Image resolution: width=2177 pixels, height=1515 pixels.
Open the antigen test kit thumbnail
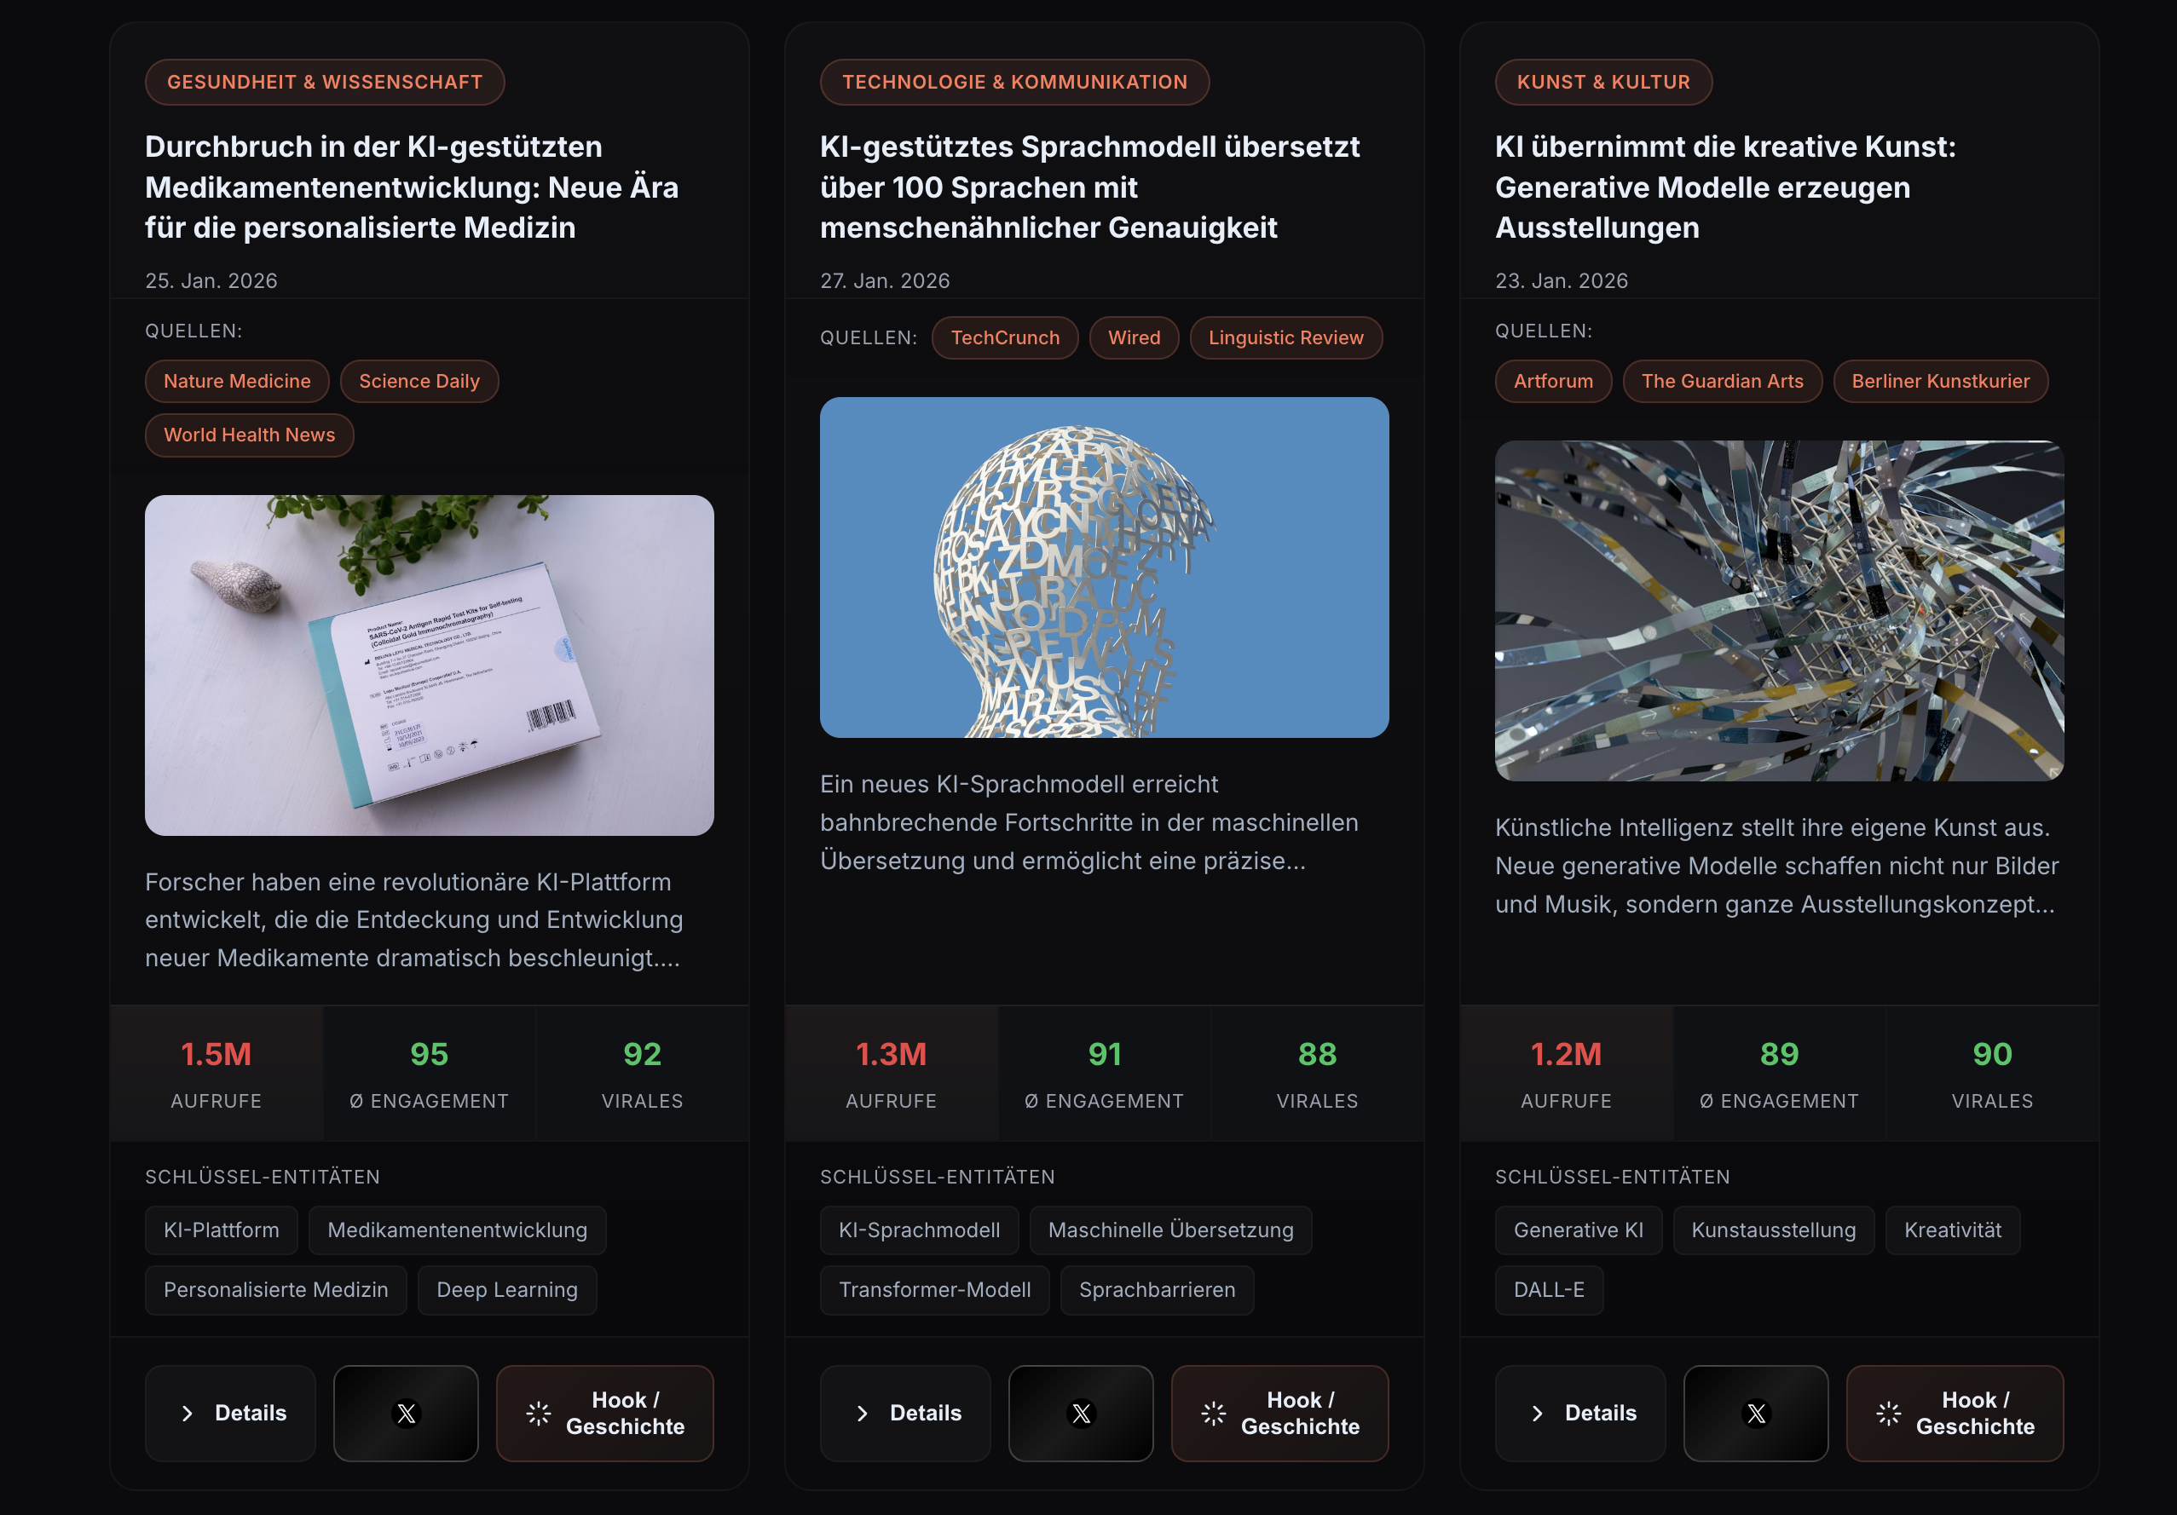coord(429,665)
